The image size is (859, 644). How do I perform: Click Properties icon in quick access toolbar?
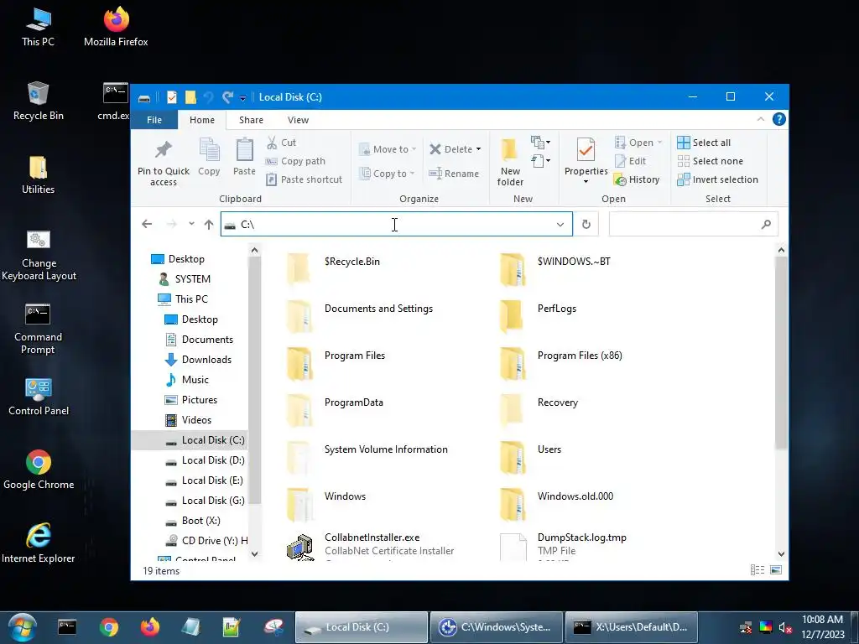click(x=171, y=97)
